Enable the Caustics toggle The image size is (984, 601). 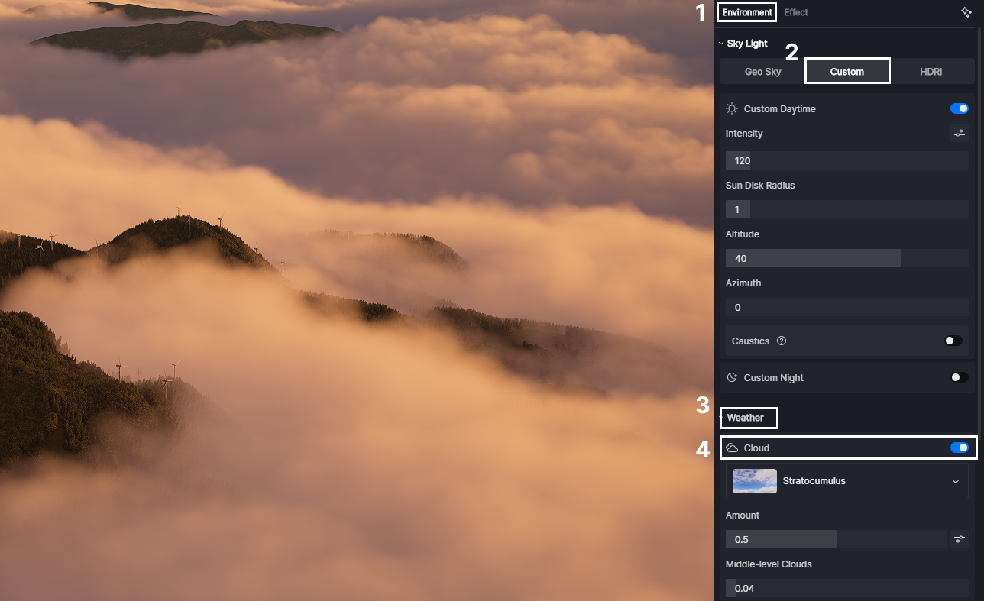[x=952, y=341]
